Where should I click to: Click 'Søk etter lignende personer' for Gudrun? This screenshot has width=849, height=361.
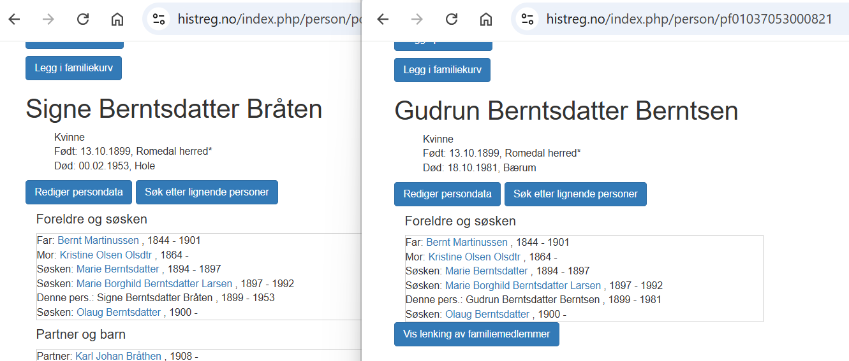point(575,194)
